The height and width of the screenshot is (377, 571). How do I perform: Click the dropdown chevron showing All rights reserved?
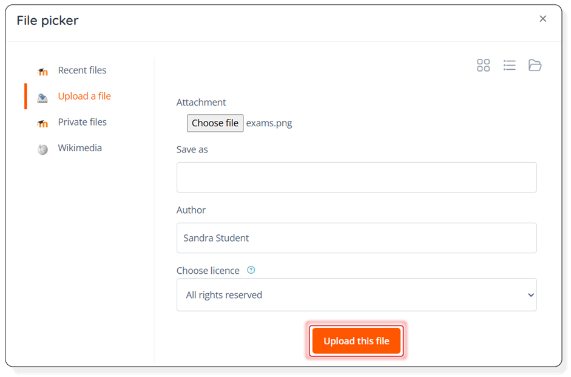coord(531,294)
